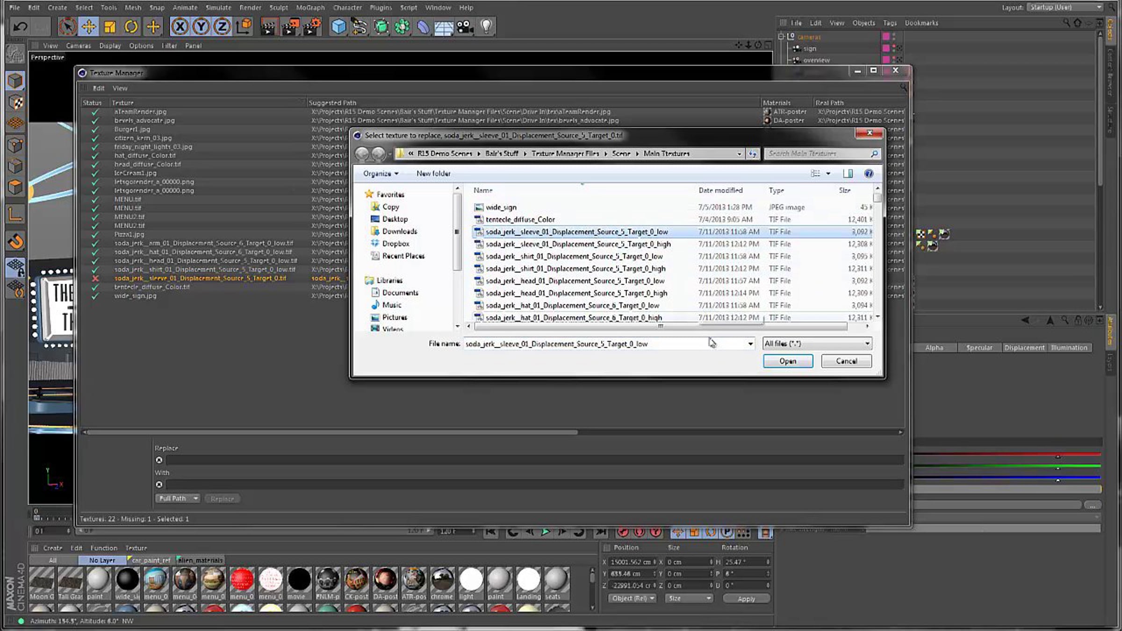
Task: Expand the All files type filter dropdown
Action: [817, 344]
